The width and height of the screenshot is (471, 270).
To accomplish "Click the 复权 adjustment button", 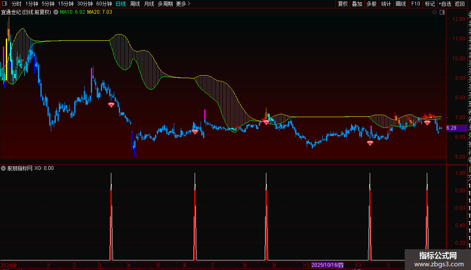I will 343,4.
